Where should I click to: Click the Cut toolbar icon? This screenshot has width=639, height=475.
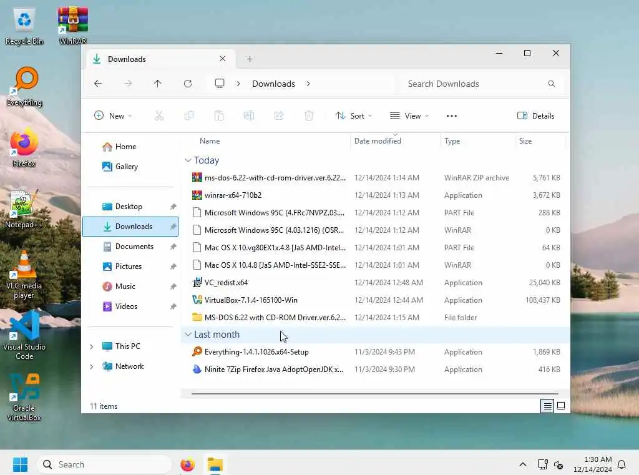click(159, 116)
